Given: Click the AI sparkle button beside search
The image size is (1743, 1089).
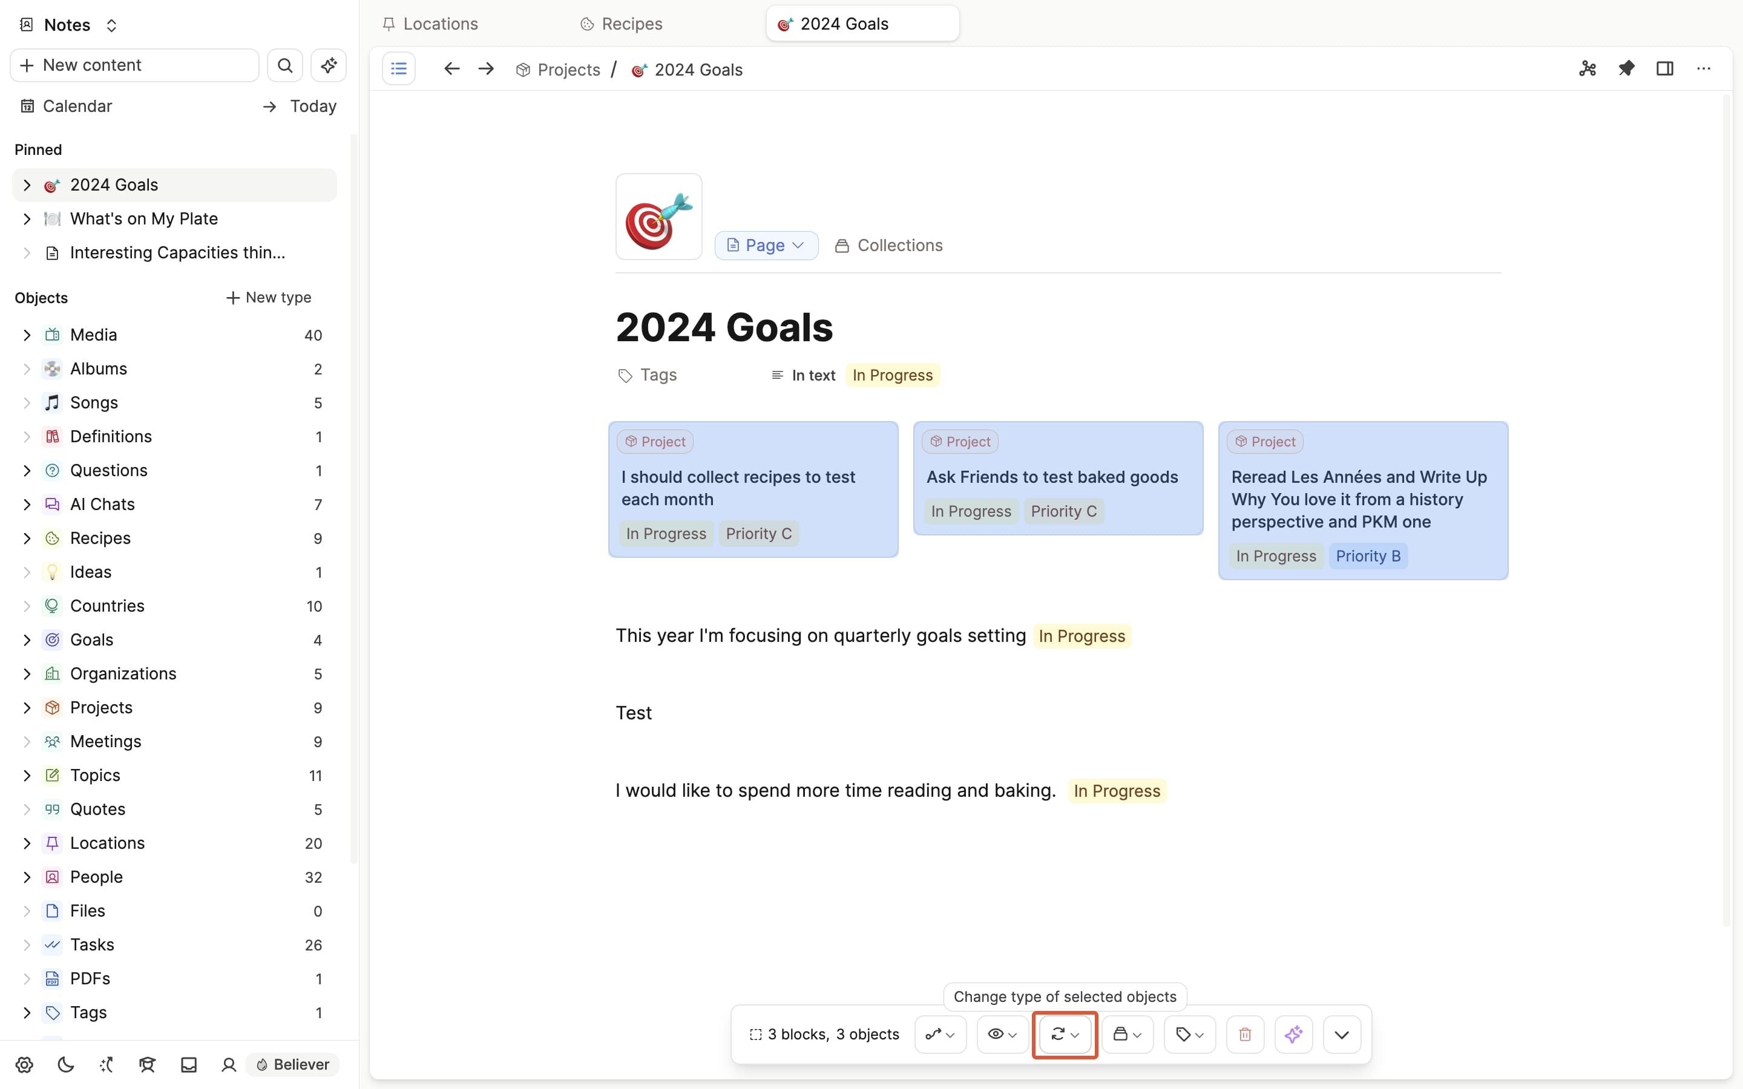Looking at the screenshot, I should [x=329, y=65].
